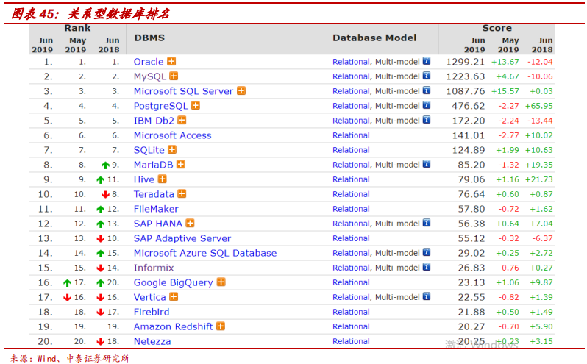Viewport: 587px width, 364px height.
Task: Click the orange plus icon beside Oracle
Action: pyautogui.click(x=171, y=61)
